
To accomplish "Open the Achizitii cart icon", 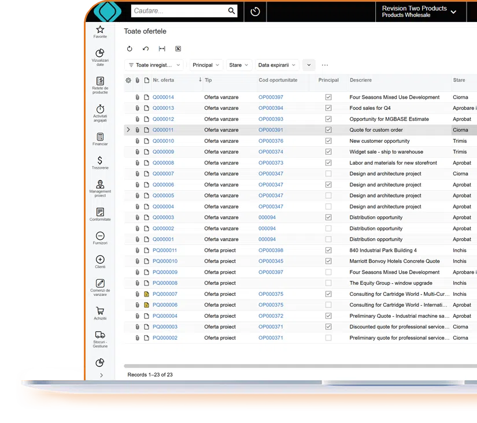I will point(100,310).
